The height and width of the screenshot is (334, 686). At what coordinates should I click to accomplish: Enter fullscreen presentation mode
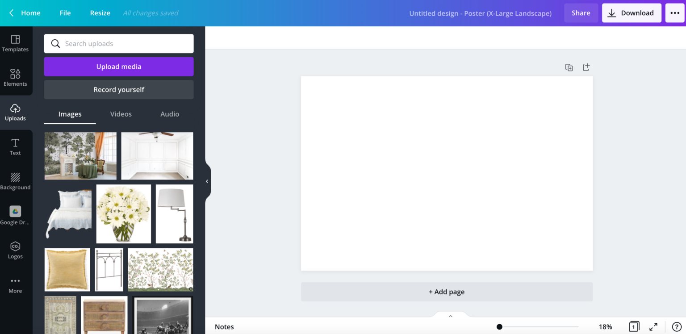coord(653,327)
